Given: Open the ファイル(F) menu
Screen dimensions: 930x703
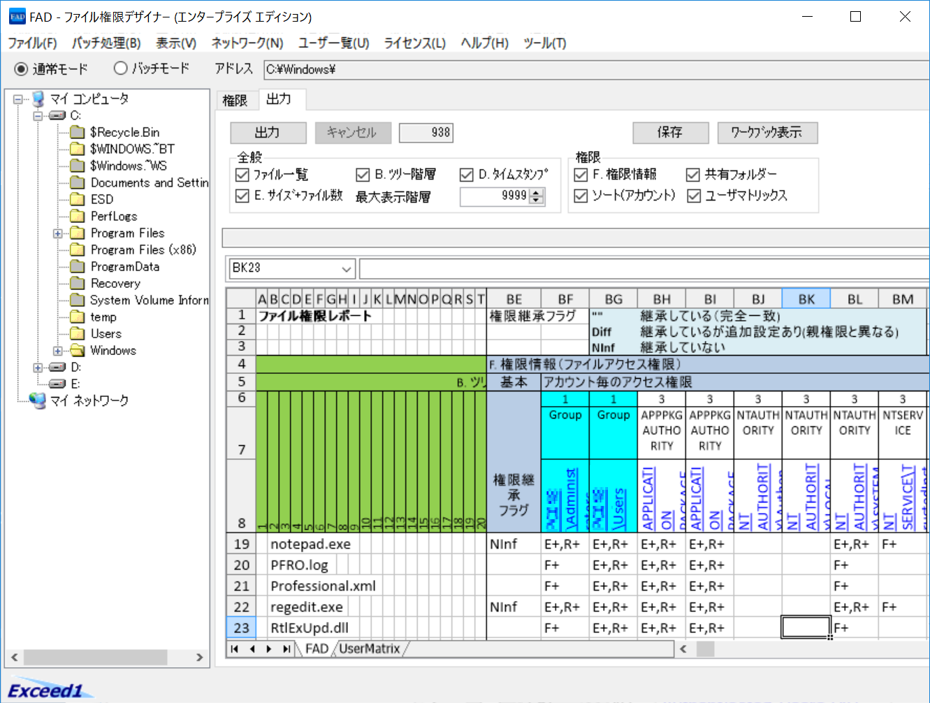Looking at the screenshot, I should [x=32, y=43].
